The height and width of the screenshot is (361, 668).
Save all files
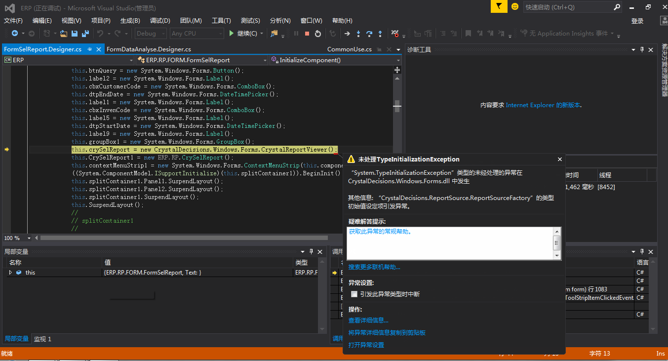[85, 34]
